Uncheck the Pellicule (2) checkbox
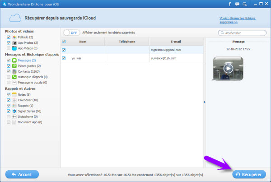This screenshot has width=271, height=182. (x=9, y=37)
